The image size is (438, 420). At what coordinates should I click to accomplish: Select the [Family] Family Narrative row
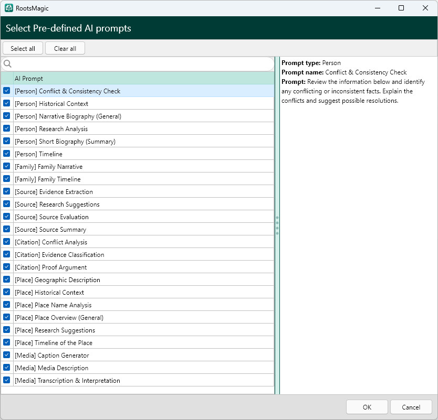pos(138,167)
